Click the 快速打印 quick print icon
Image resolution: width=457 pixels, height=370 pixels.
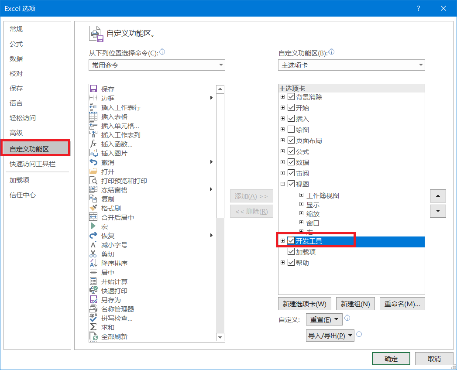(x=93, y=291)
